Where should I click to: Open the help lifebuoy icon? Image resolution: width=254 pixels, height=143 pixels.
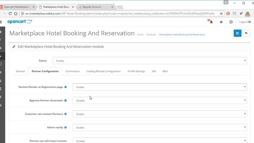click(x=231, y=22)
